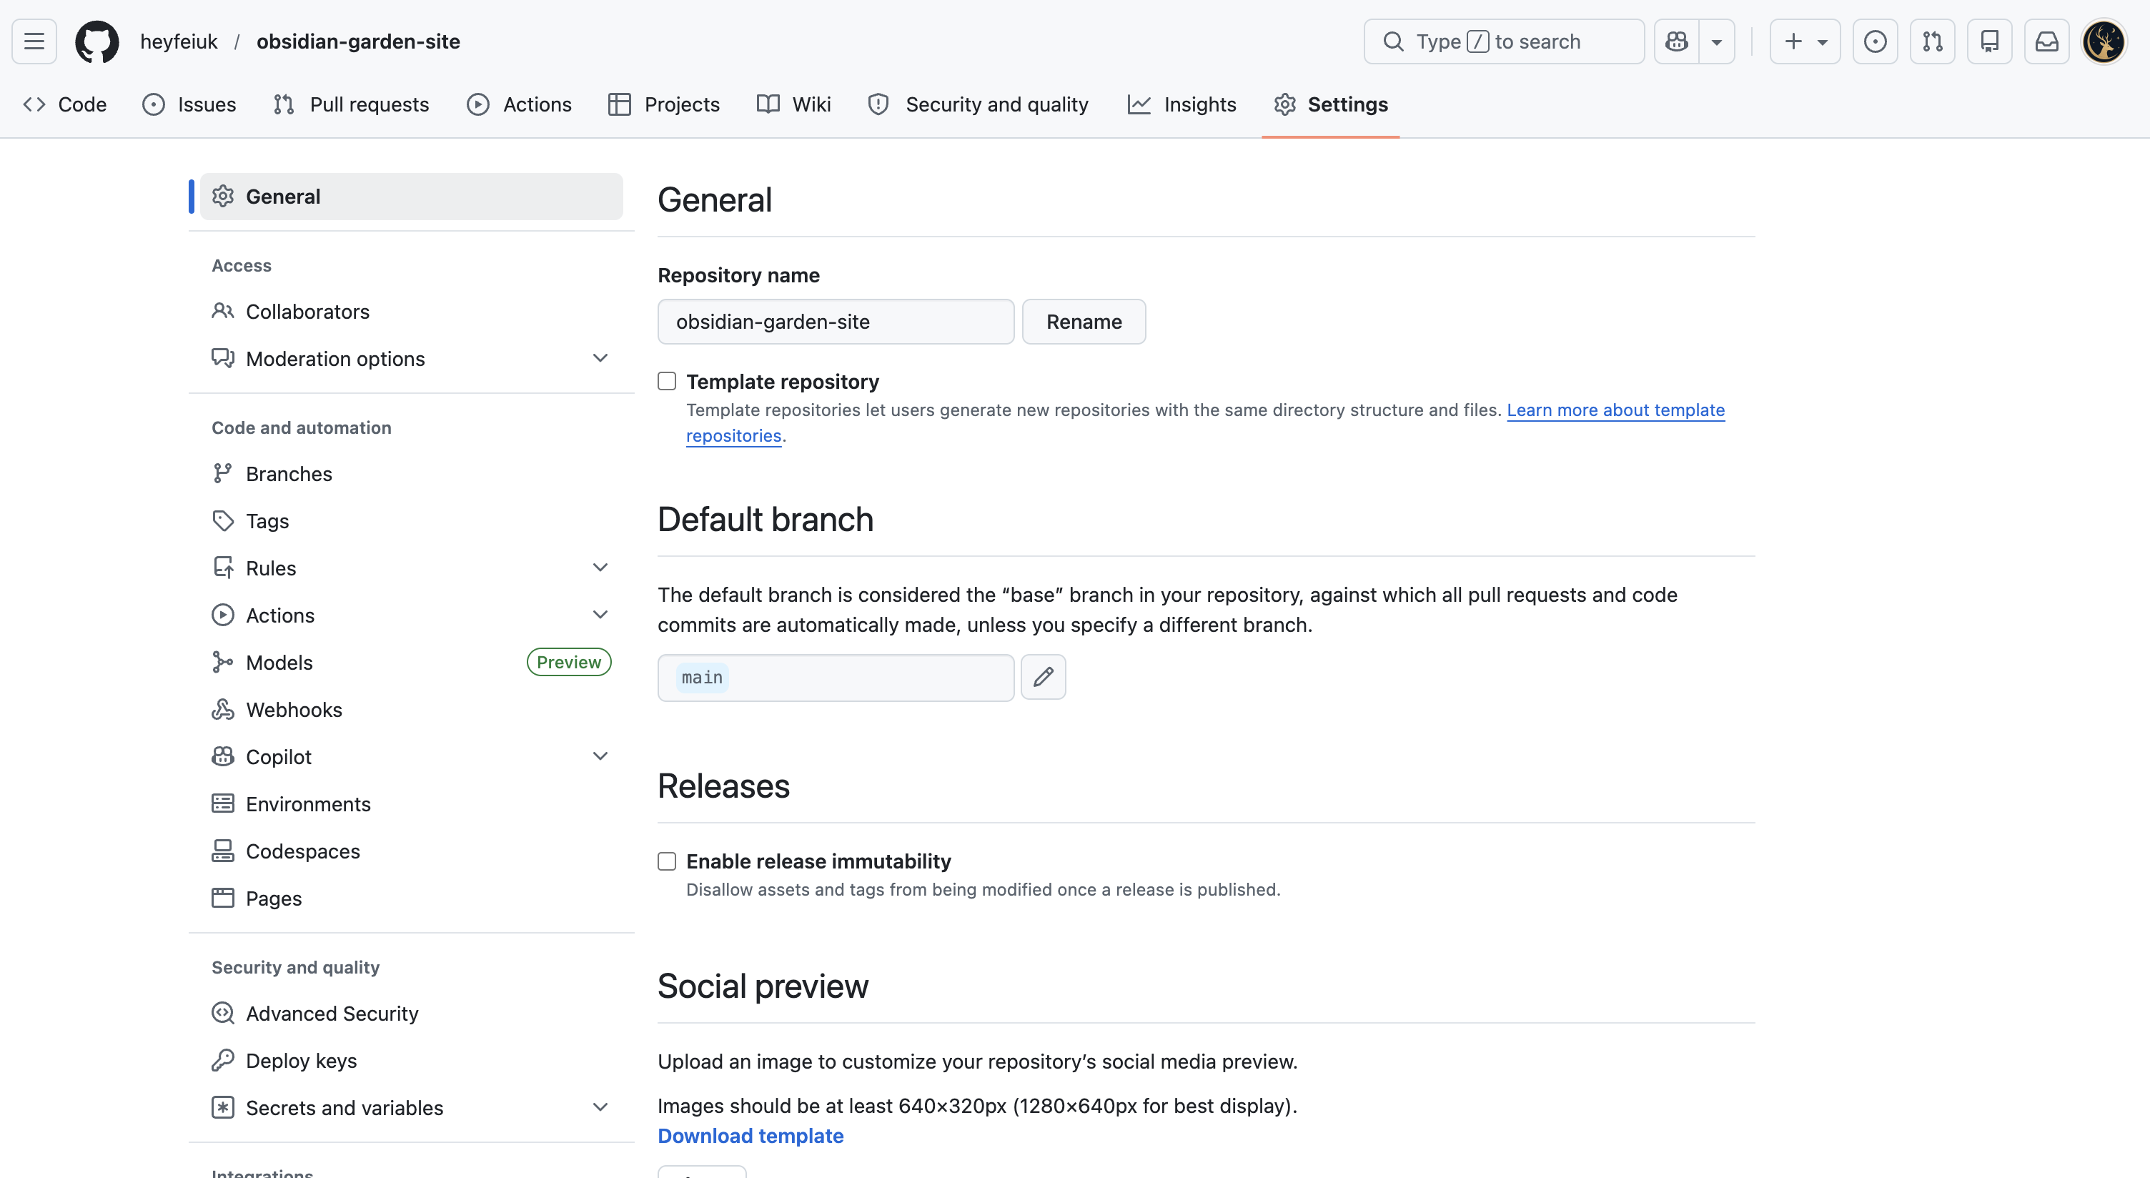Click the main default branch field
This screenshot has height=1178, width=2150.
836,677
